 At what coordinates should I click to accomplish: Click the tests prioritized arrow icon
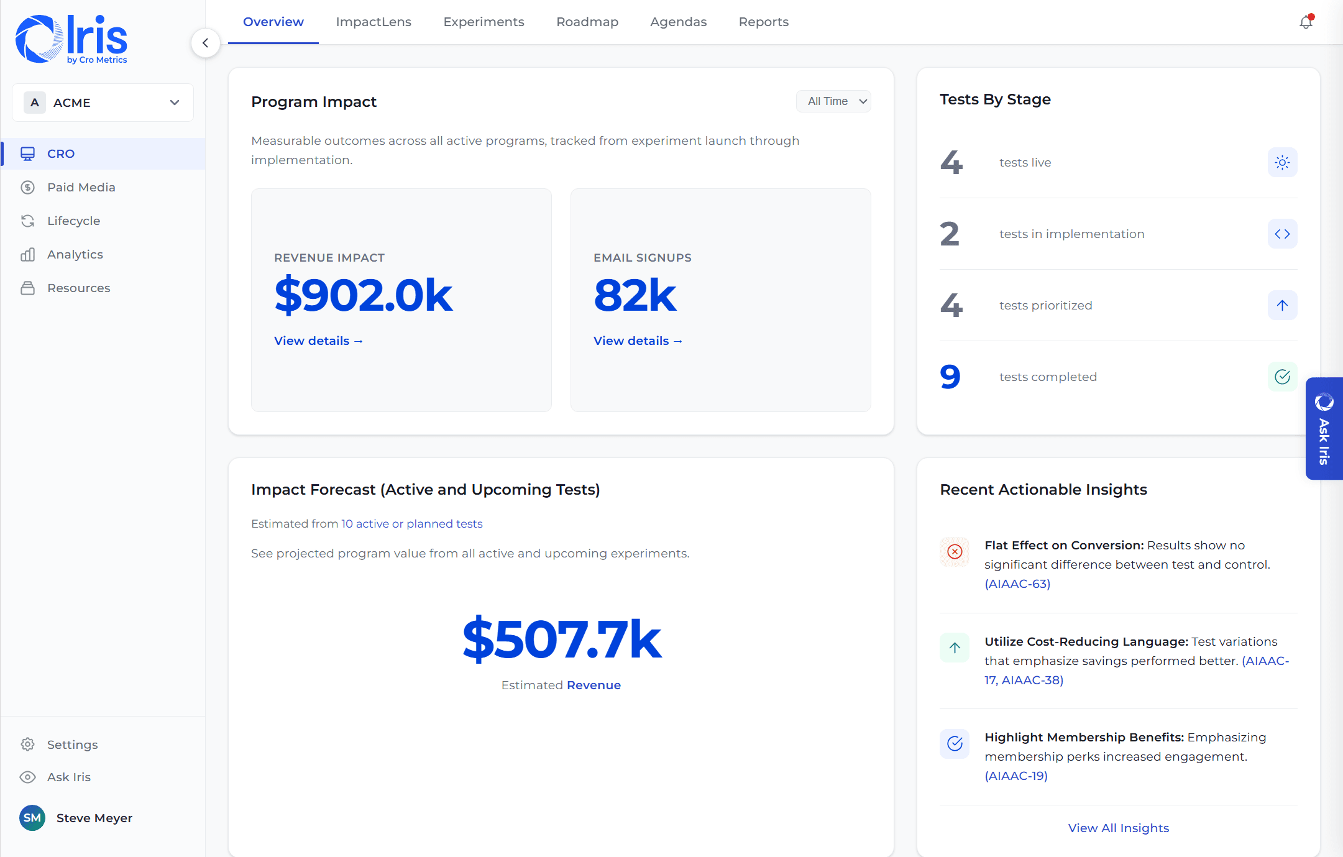(x=1281, y=305)
